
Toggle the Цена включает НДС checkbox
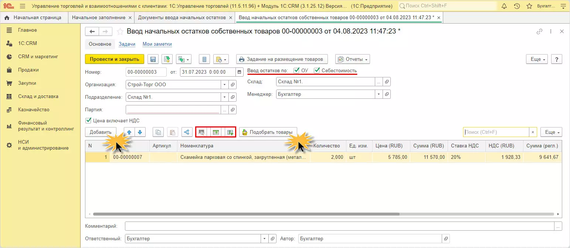pos(88,120)
